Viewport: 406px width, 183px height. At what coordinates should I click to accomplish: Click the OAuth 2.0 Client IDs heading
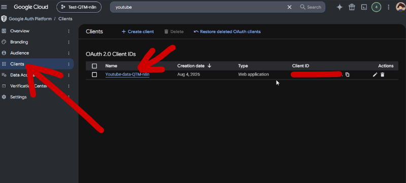[111, 54]
